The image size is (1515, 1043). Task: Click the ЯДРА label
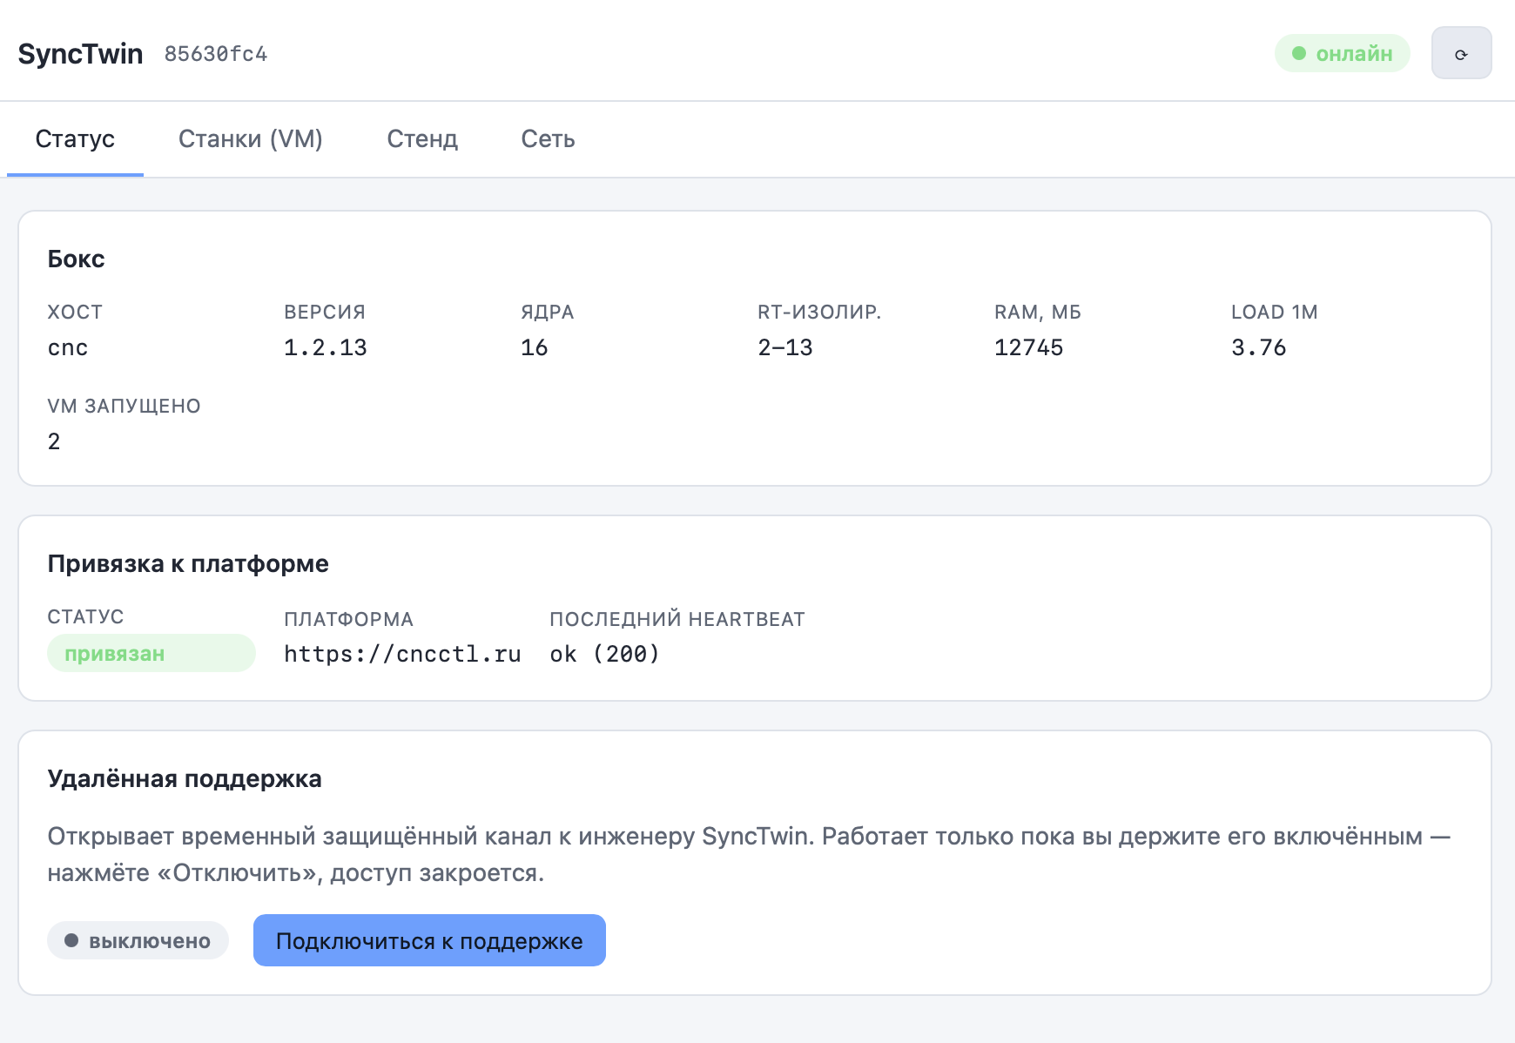[548, 312]
